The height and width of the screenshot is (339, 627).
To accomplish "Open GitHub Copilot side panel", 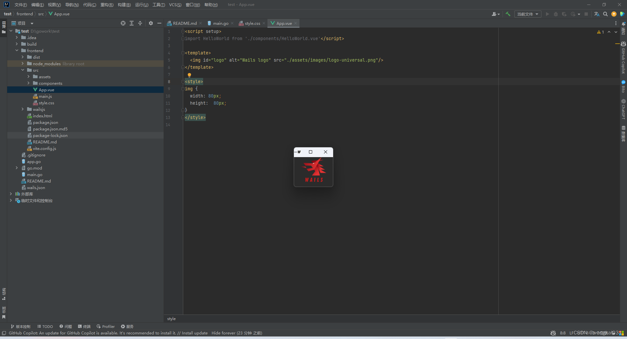I will coord(623,58).
